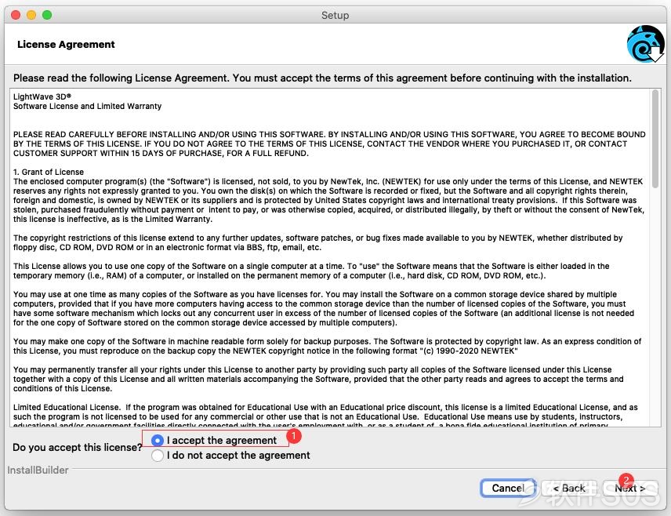Image resolution: width=671 pixels, height=516 pixels.
Task: Click the 'Do you accept this license?' label
Action: [x=78, y=448]
